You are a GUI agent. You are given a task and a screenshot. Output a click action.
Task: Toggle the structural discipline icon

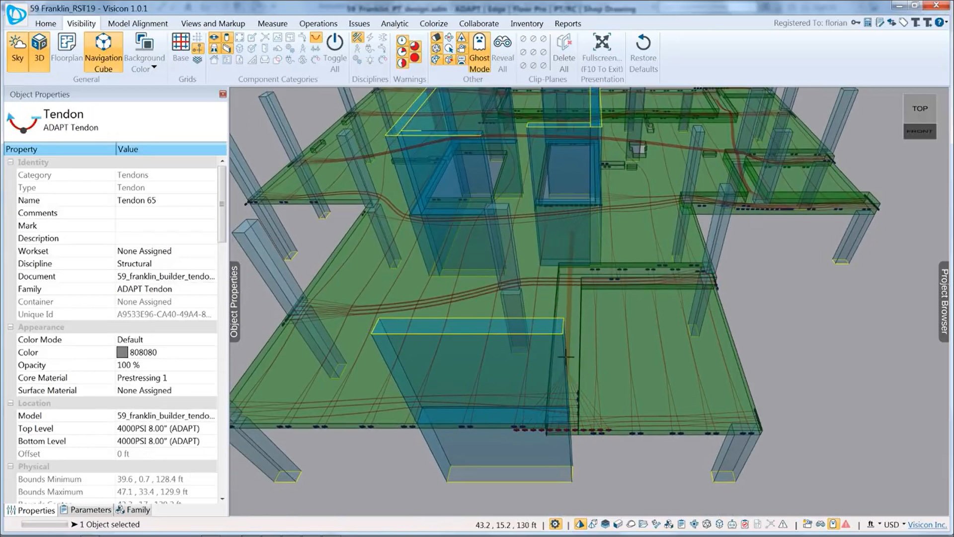coord(357,37)
